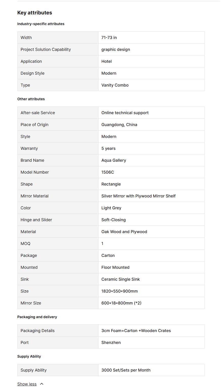The width and height of the screenshot is (221, 389).
Task: Click the Mirror Size dimensions value
Action: click(x=121, y=303)
